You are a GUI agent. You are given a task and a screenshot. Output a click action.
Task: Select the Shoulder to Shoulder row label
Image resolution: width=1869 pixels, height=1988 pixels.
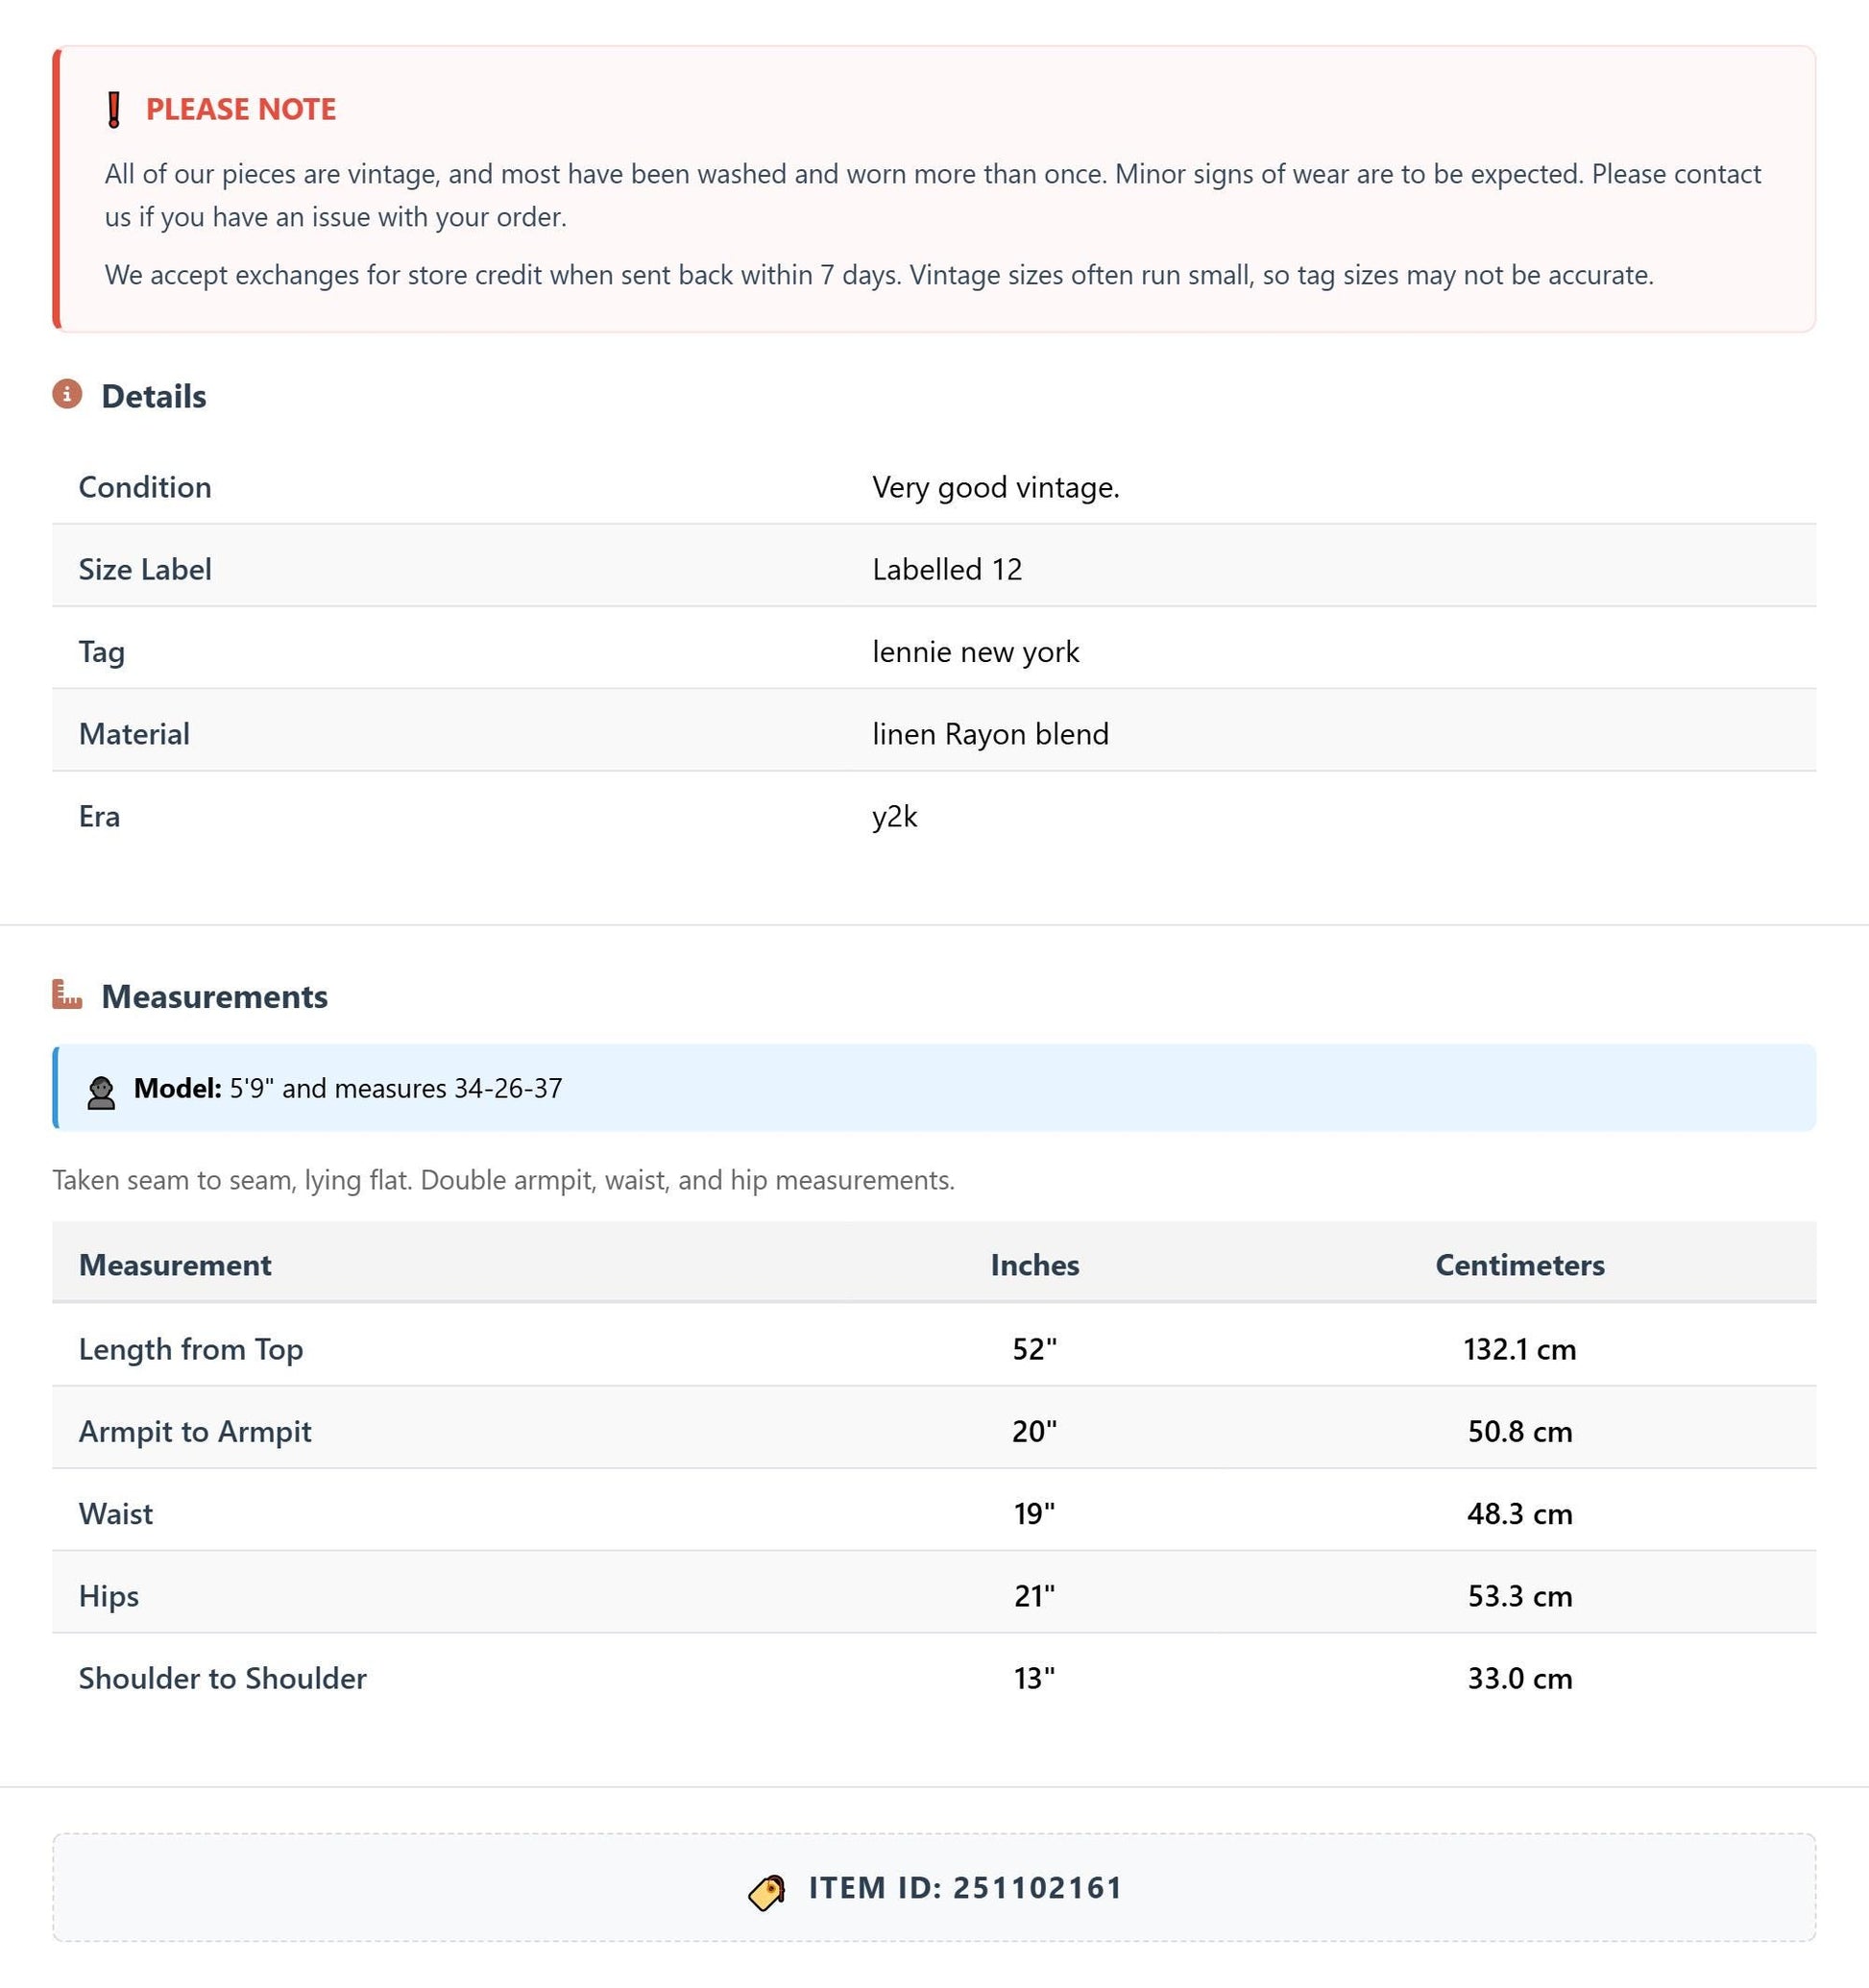click(223, 1677)
